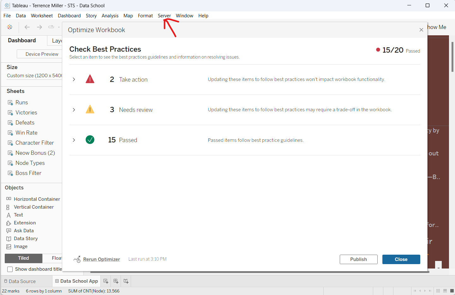This screenshot has height=295, width=455.
Task: Select the Defeats sheet
Action: (x=25, y=123)
